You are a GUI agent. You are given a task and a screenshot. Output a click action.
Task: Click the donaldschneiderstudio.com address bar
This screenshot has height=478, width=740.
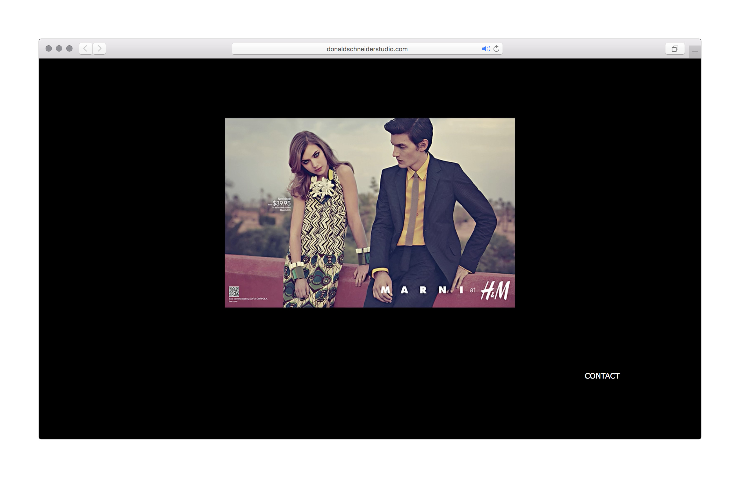tap(367, 49)
